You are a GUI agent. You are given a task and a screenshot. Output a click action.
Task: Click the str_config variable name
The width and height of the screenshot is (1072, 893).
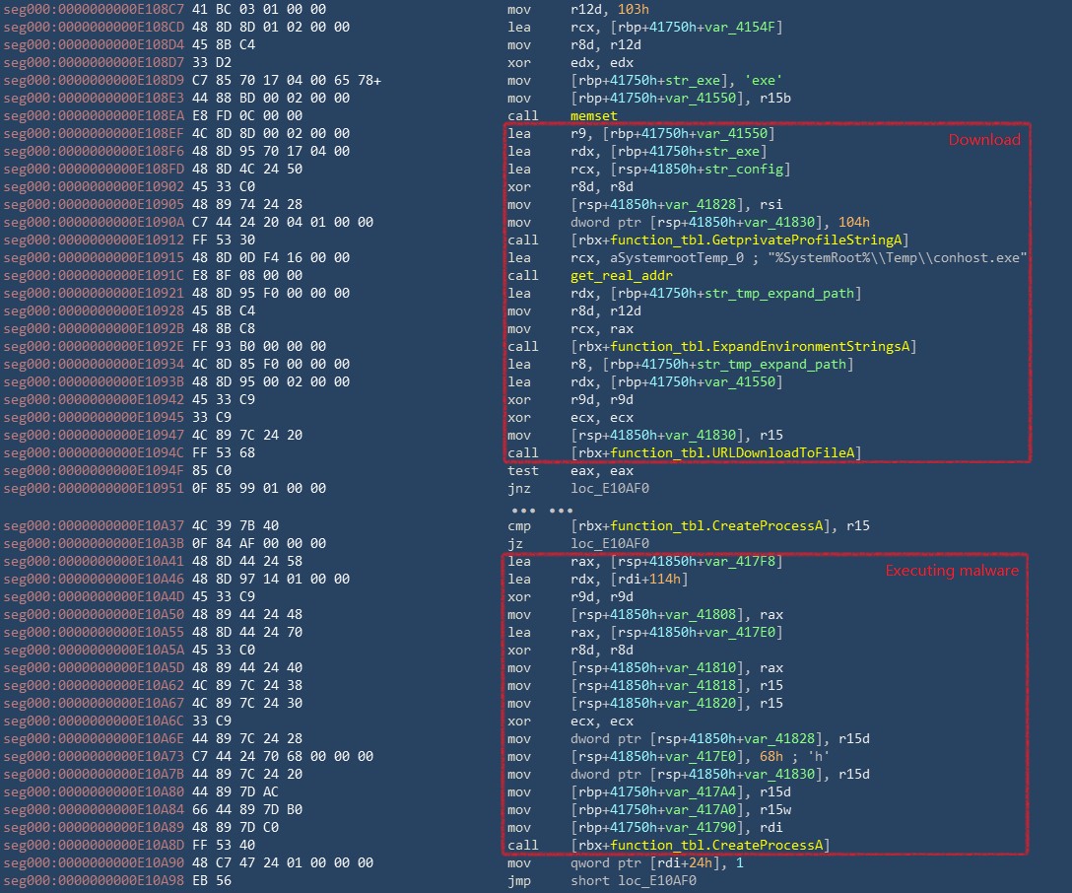(x=722, y=169)
